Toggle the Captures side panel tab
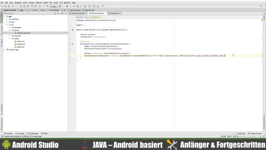This screenshot has height=150, width=266. 2,42
